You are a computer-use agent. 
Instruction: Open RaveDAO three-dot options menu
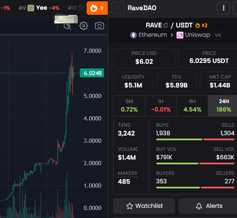(x=223, y=8)
